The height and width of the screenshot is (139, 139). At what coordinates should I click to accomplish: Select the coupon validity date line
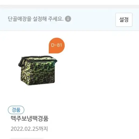pyautogui.click(x=29, y=129)
